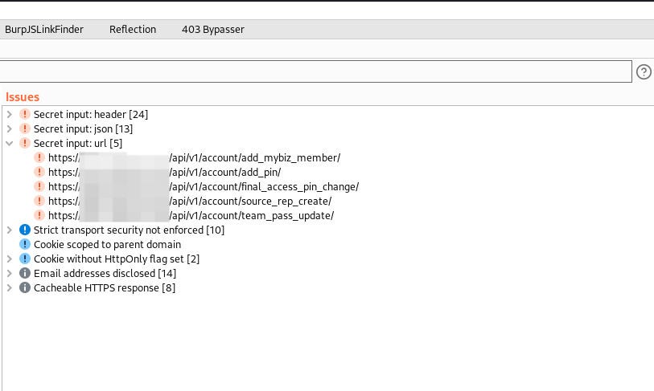Collapse the Secret input: url group
This screenshot has width=654, height=391.
click(10, 143)
